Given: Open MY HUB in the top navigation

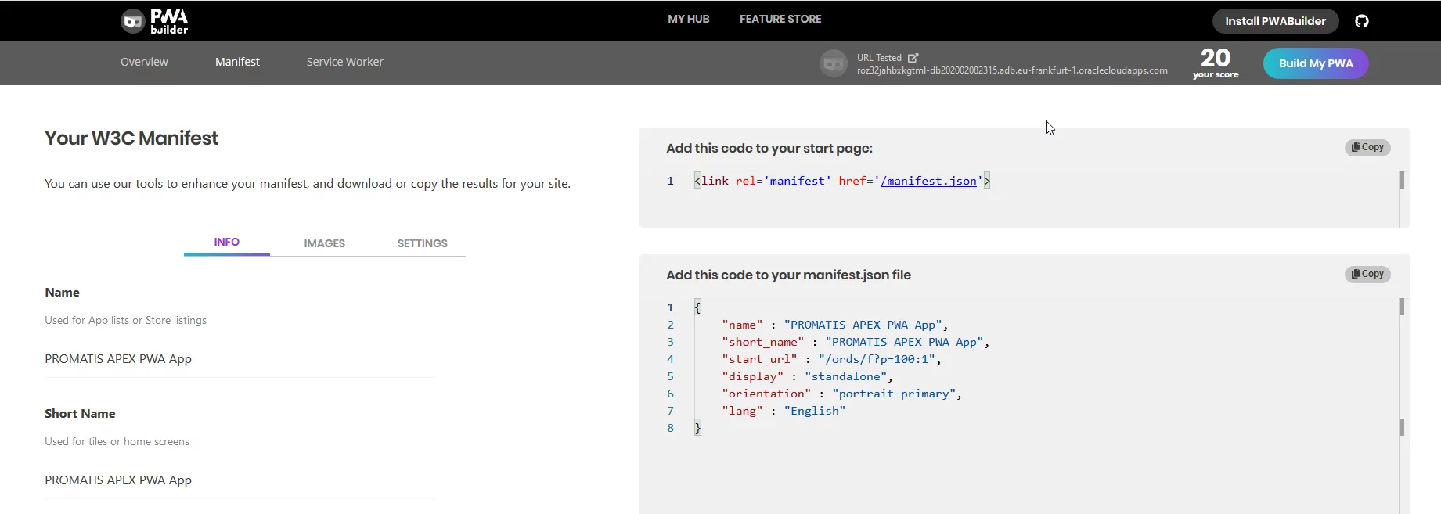Looking at the screenshot, I should point(689,19).
